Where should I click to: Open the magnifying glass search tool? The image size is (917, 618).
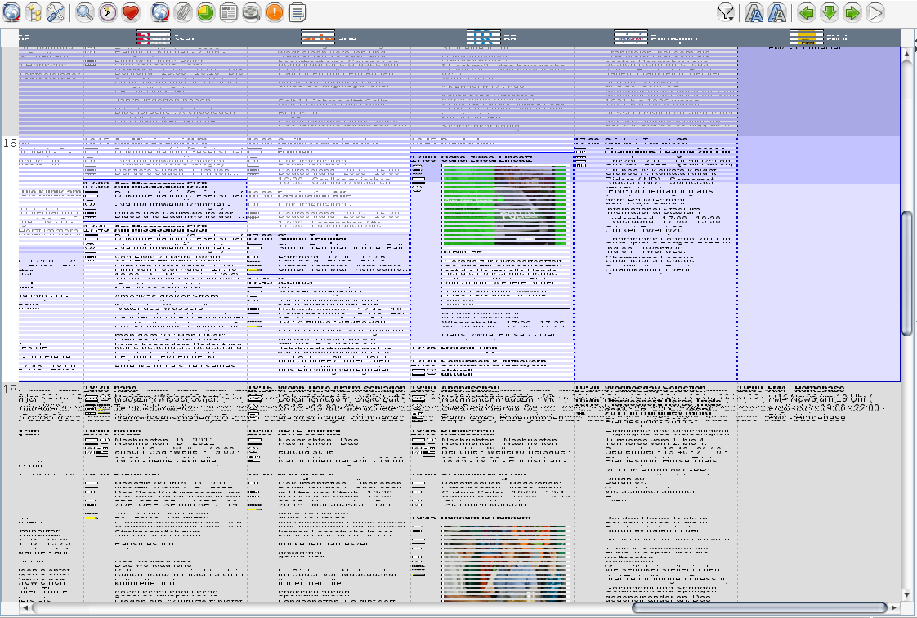(x=84, y=12)
